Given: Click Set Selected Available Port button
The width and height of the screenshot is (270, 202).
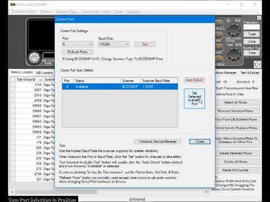Looking at the screenshot, I should click(195, 99).
